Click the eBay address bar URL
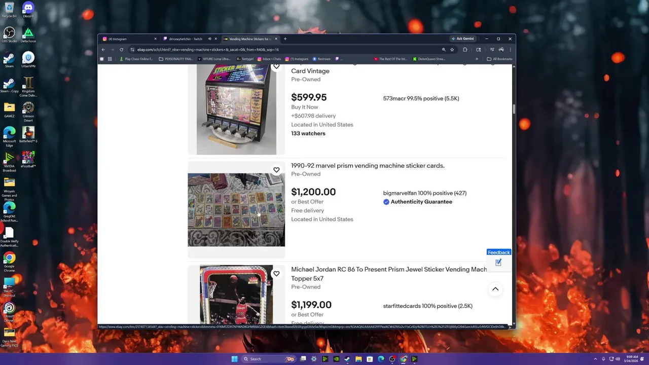649x365 pixels. (x=208, y=50)
